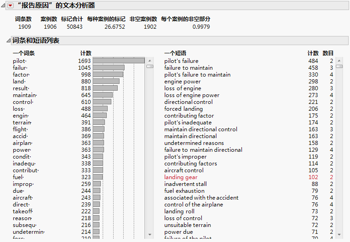Select the phrase 'power due'
This screenshot has width=350, height=242.
pos(178,232)
